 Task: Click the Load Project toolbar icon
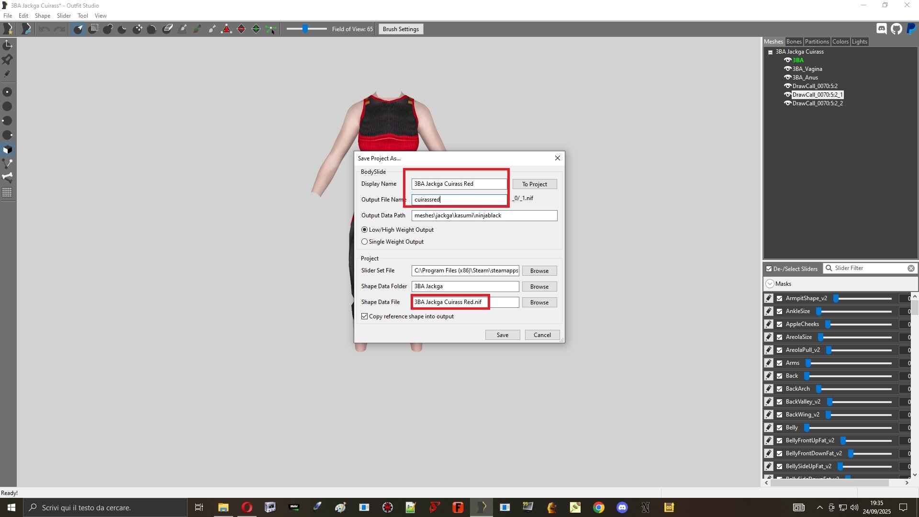(x=26, y=29)
